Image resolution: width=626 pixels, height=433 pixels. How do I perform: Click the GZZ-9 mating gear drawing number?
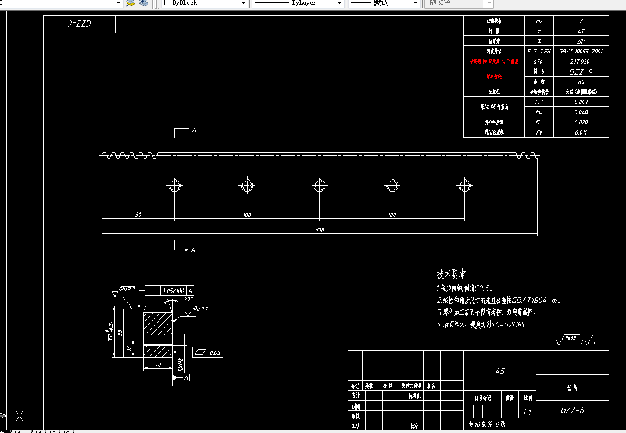581,72
